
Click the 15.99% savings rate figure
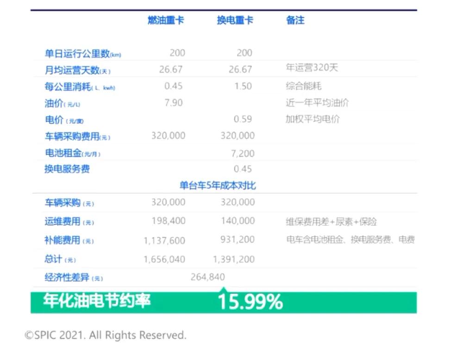[x=250, y=302]
